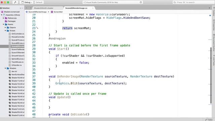Viewport: 215px width, 121px height.
Task: Open dev.txt in Shaders folder
Action: click(x=14, y=72)
